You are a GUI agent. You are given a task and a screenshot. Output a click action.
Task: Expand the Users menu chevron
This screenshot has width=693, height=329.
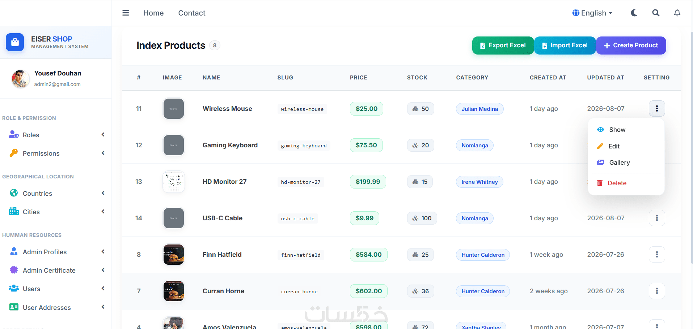pos(103,289)
